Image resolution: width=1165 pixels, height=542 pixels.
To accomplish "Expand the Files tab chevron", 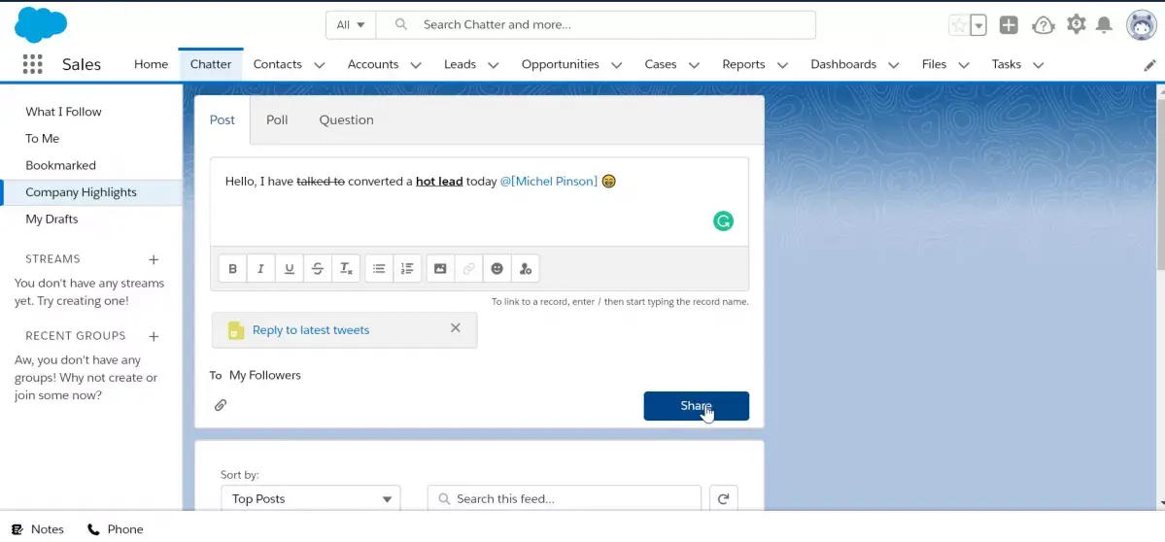I will (x=964, y=65).
